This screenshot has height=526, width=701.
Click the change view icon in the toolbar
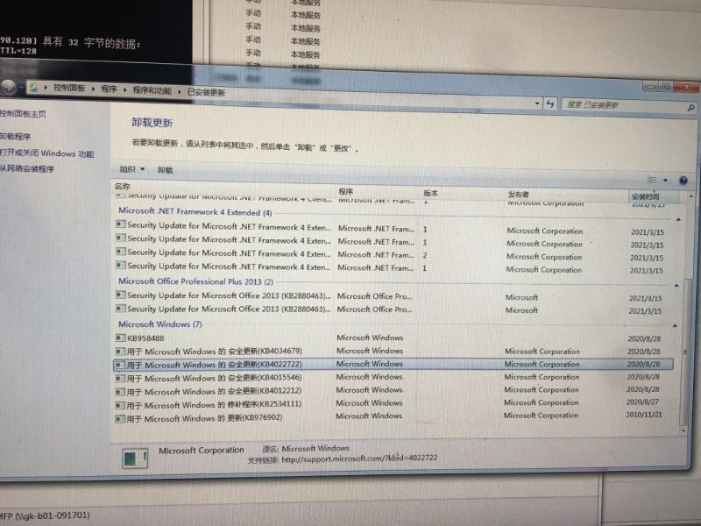tap(652, 180)
